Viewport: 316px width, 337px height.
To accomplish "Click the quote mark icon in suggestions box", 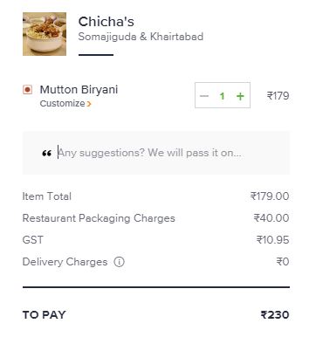I will 46,153.
